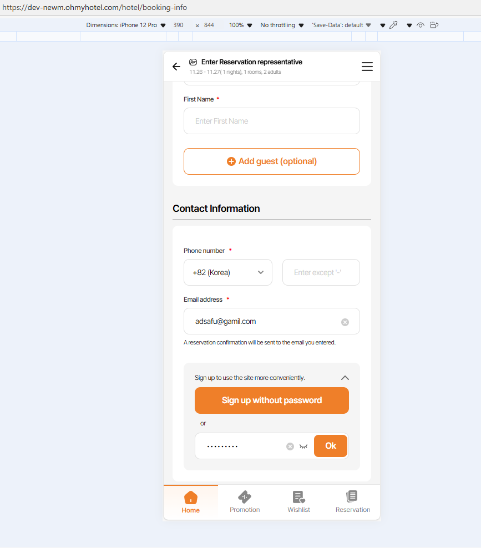The image size is (481, 548).
Task: Click the back arrow icon
Action: 176,67
